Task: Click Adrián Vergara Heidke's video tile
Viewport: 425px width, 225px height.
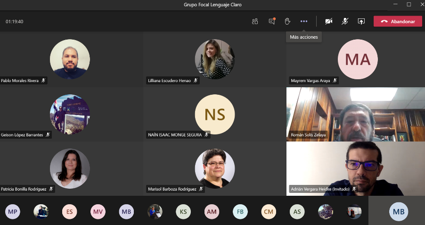Action: pos(356,168)
